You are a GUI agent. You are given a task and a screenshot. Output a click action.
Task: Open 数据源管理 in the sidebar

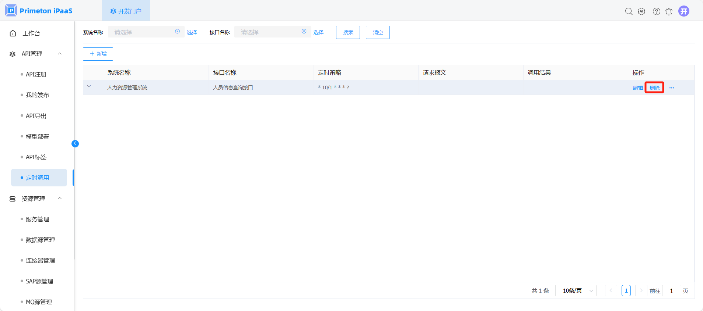tap(40, 240)
